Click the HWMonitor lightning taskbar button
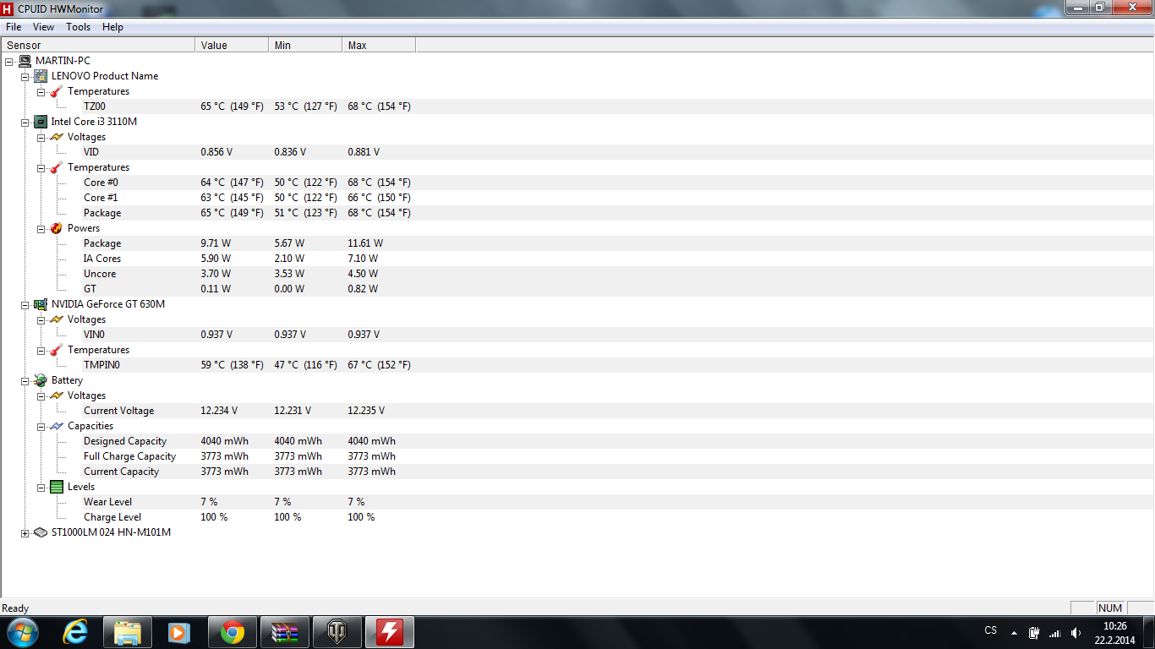This screenshot has height=649, width=1155. click(390, 631)
